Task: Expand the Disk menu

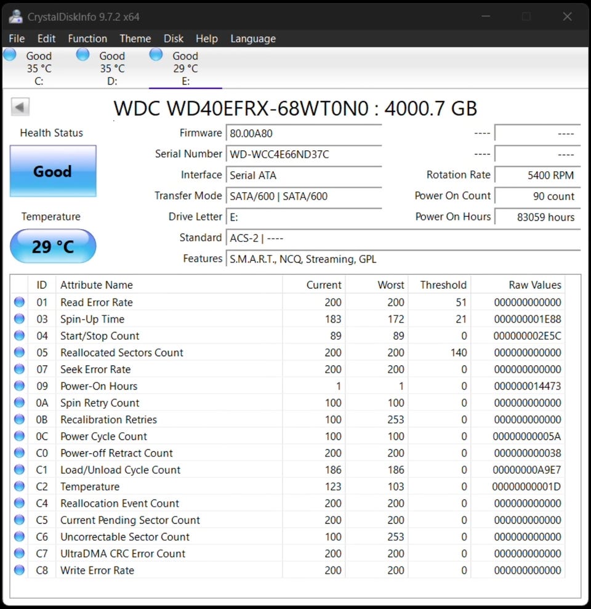Action: tap(173, 38)
